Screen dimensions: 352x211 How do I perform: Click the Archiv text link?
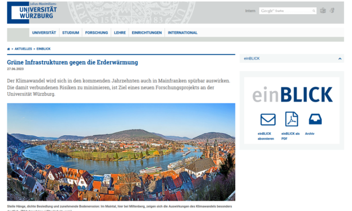pos(309,134)
